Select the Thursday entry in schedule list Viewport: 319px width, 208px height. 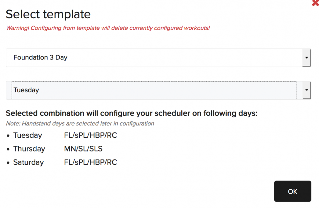29,149
